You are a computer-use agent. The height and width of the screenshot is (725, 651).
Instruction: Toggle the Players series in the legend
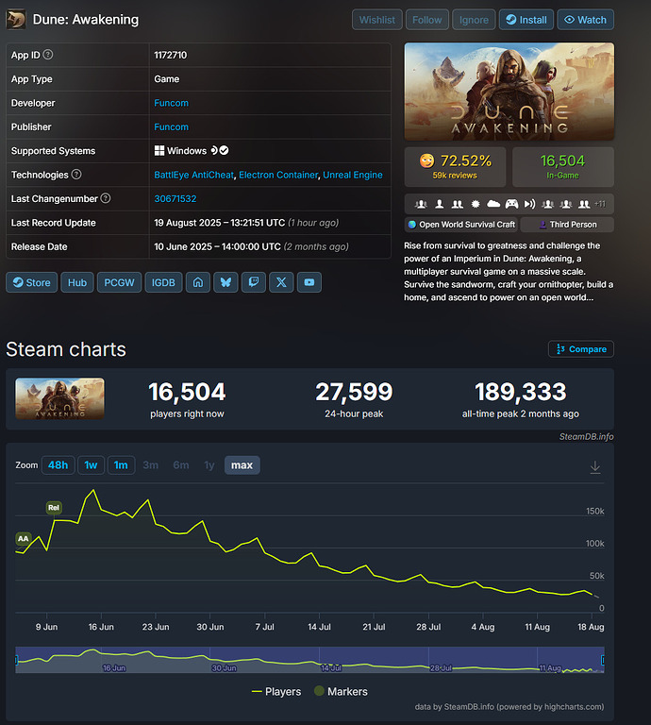coord(276,691)
